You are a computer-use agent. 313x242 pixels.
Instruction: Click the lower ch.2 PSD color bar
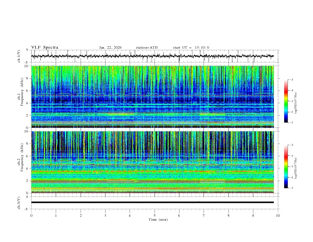286,166
